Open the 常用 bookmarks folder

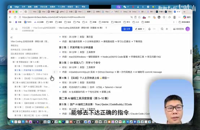(x=49, y=22)
